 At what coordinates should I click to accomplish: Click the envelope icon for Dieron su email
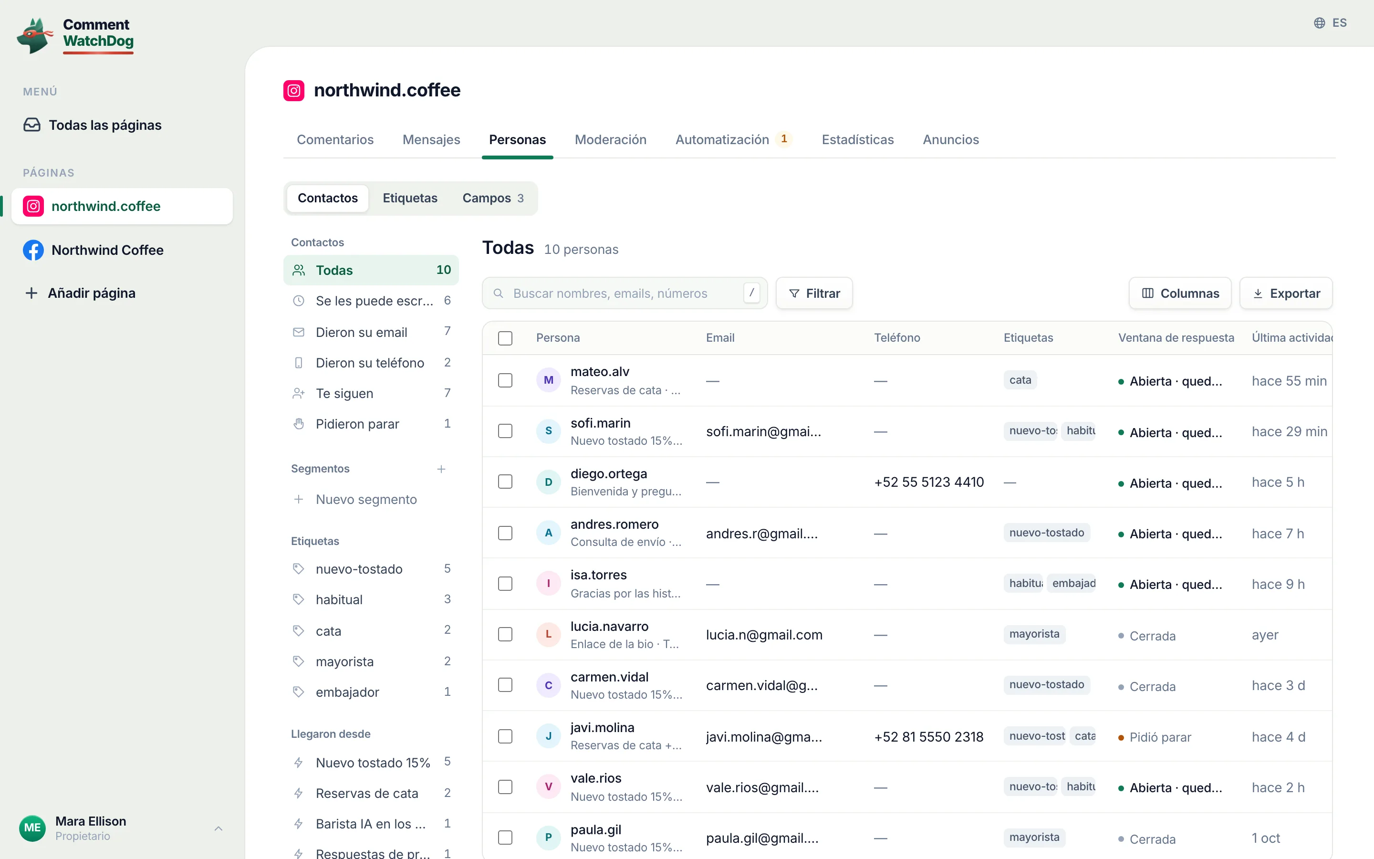coord(299,332)
